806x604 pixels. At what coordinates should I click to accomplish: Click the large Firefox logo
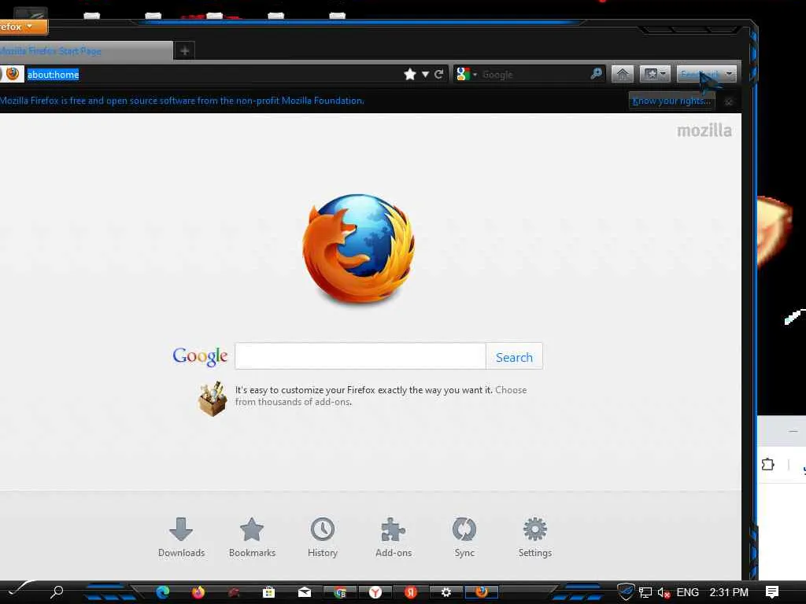point(359,249)
